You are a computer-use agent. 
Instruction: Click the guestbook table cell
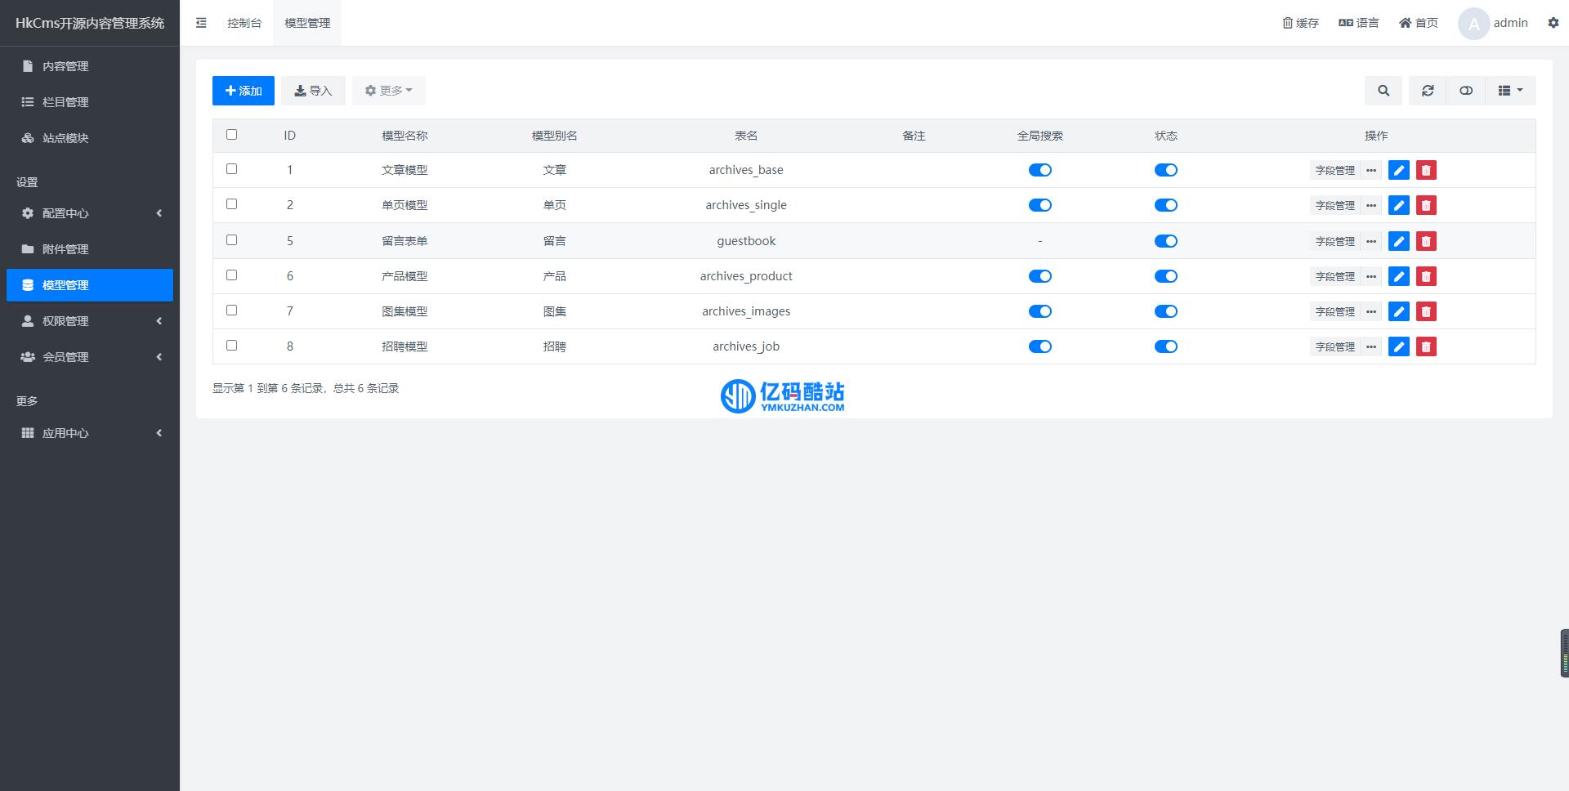coord(746,241)
